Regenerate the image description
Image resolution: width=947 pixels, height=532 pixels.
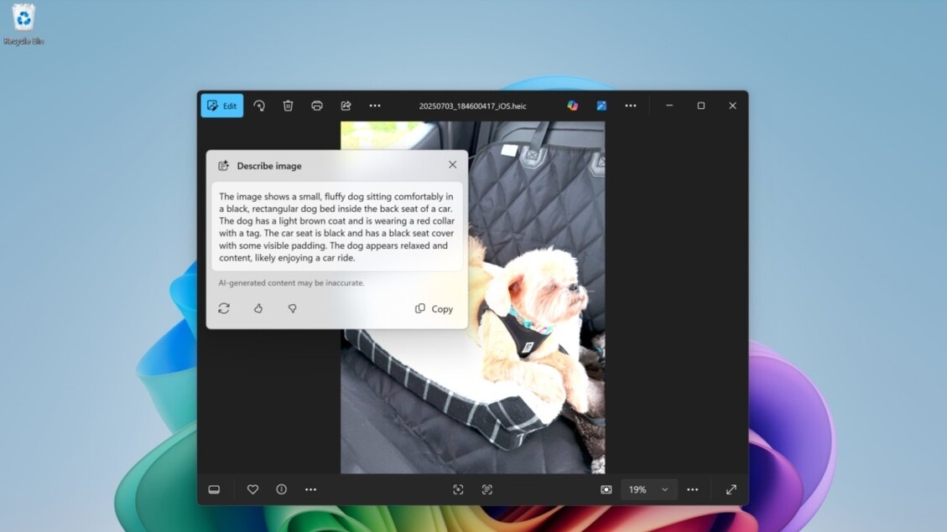[224, 308]
